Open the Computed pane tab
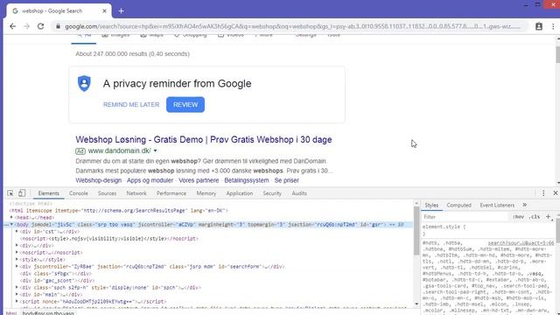Screen dimensions: 560x315 click(458, 206)
